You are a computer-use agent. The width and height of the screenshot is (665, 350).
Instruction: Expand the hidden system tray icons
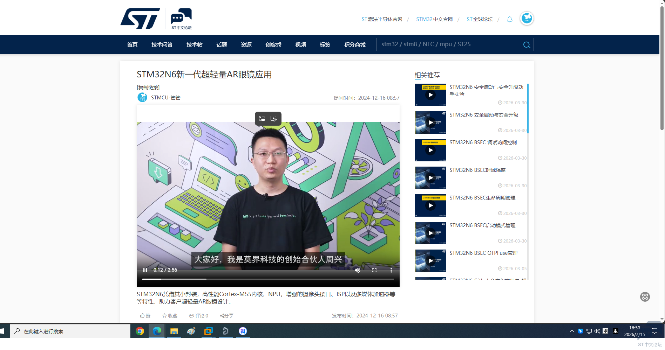point(572,331)
